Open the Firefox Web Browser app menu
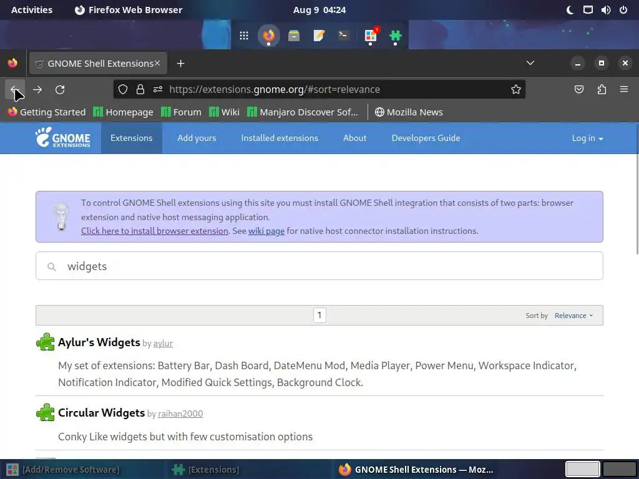This screenshot has width=639, height=479. pos(129,10)
